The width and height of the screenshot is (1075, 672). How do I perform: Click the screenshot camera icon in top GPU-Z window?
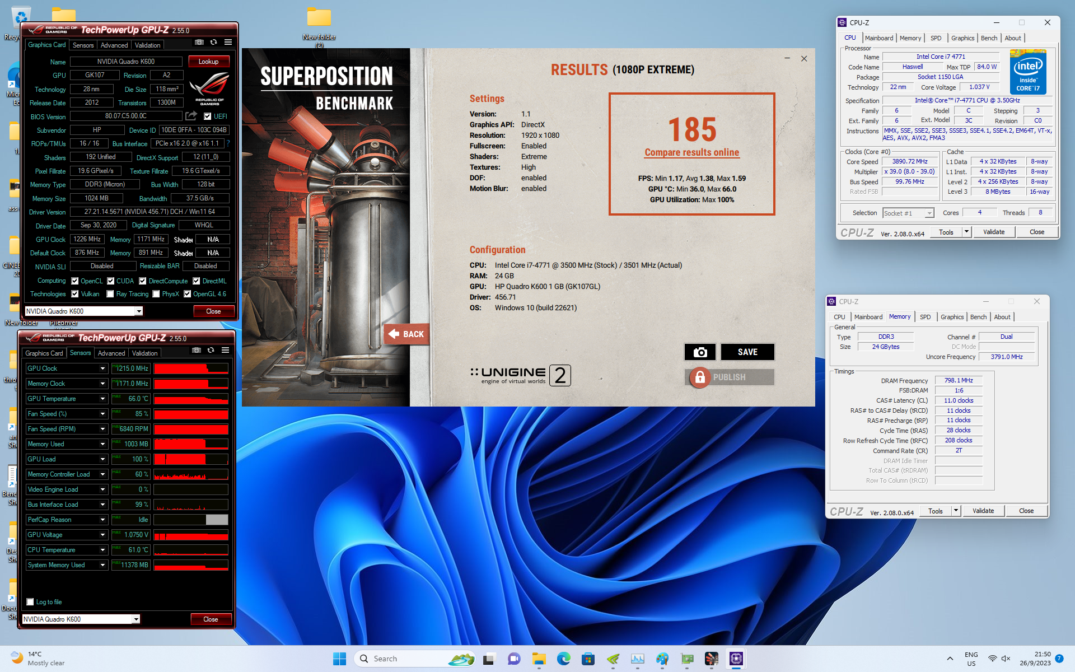(x=199, y=43)
